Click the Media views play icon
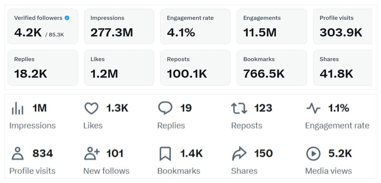 click(x=313, y=154)
